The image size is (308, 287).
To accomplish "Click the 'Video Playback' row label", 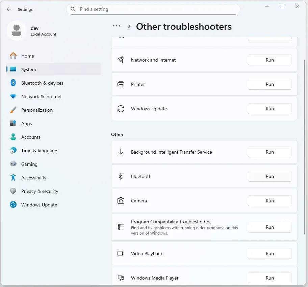I will point(147,254).
